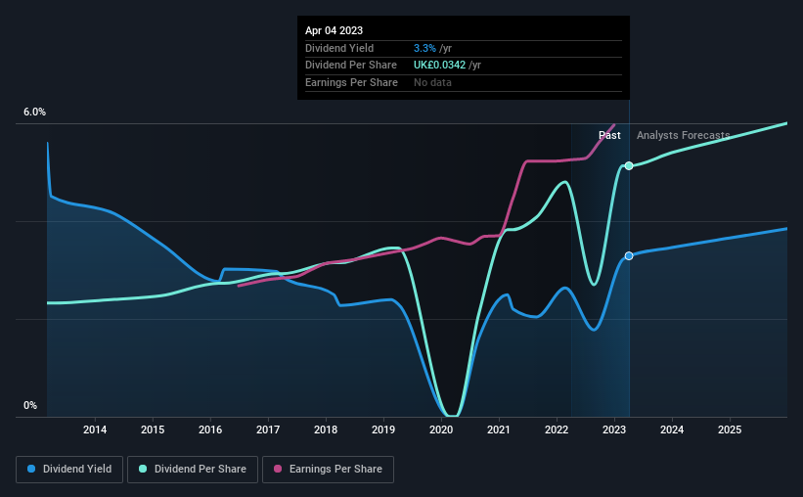This screenshot has height=497, width=803.
Task: Click the 2016 label on the time axis
Action: pos(210,429)
